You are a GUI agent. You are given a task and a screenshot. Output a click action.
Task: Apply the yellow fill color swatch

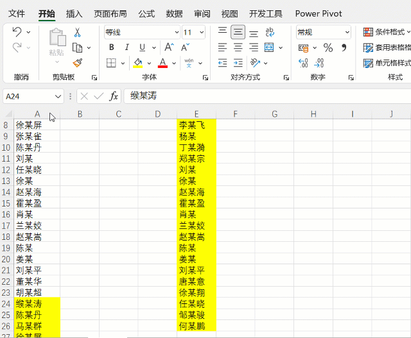[137, 63]
